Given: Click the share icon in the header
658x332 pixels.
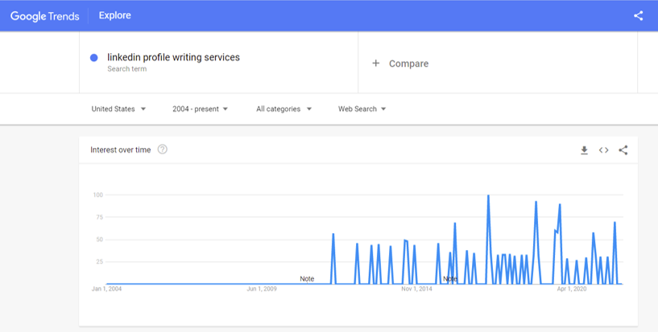Looking at the screenshot, I should pyautogui.click(x=639, y=16).
